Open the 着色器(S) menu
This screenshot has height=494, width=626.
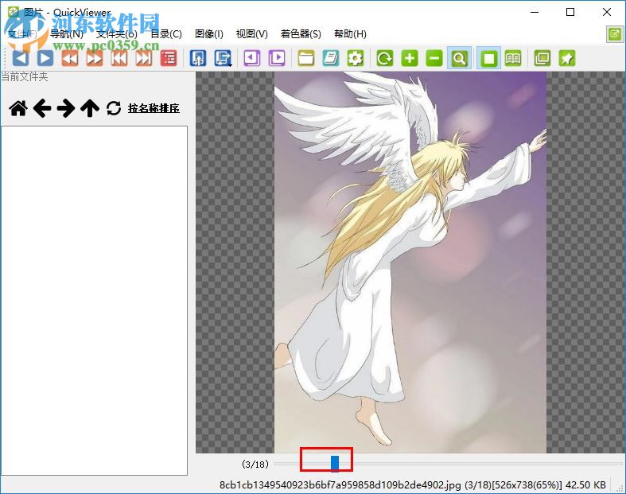point(301,34)
